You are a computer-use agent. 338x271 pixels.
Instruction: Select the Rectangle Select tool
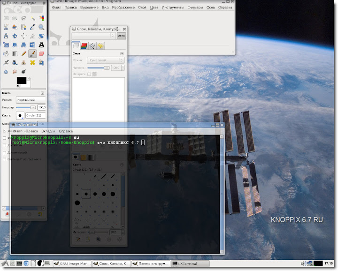[6, 18]
